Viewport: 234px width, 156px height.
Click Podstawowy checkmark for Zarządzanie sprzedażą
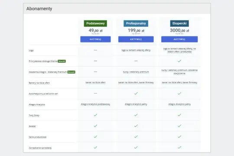pyautogui.click(x=95, y=147)
